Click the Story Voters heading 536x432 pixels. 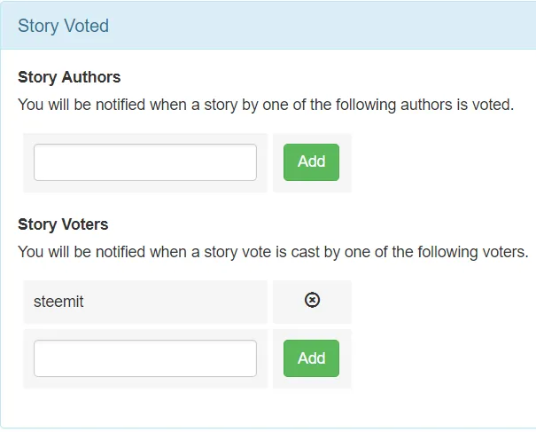63,224
